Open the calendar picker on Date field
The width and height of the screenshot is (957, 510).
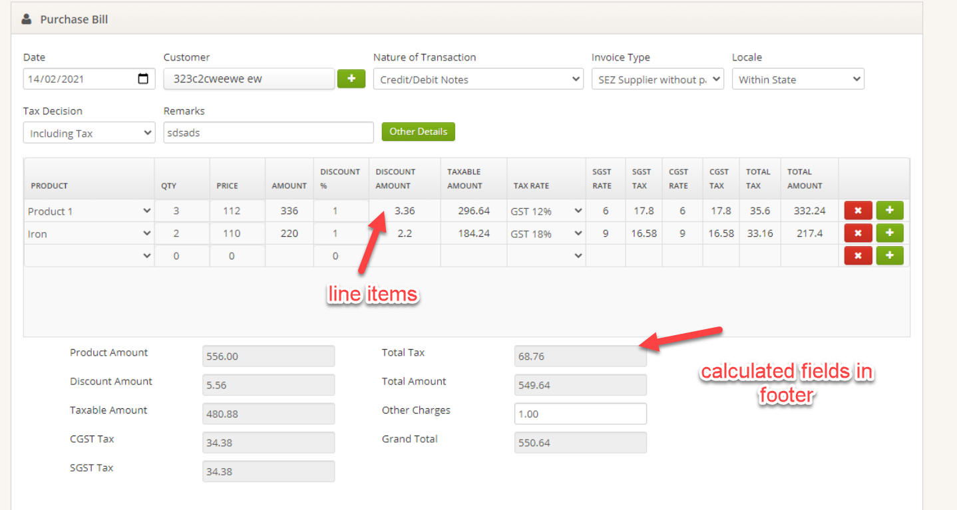(144, 78)
